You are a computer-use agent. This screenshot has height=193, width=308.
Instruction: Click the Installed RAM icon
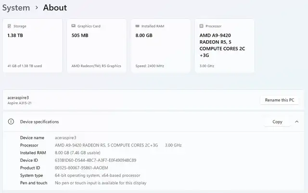tap(138, 26)
